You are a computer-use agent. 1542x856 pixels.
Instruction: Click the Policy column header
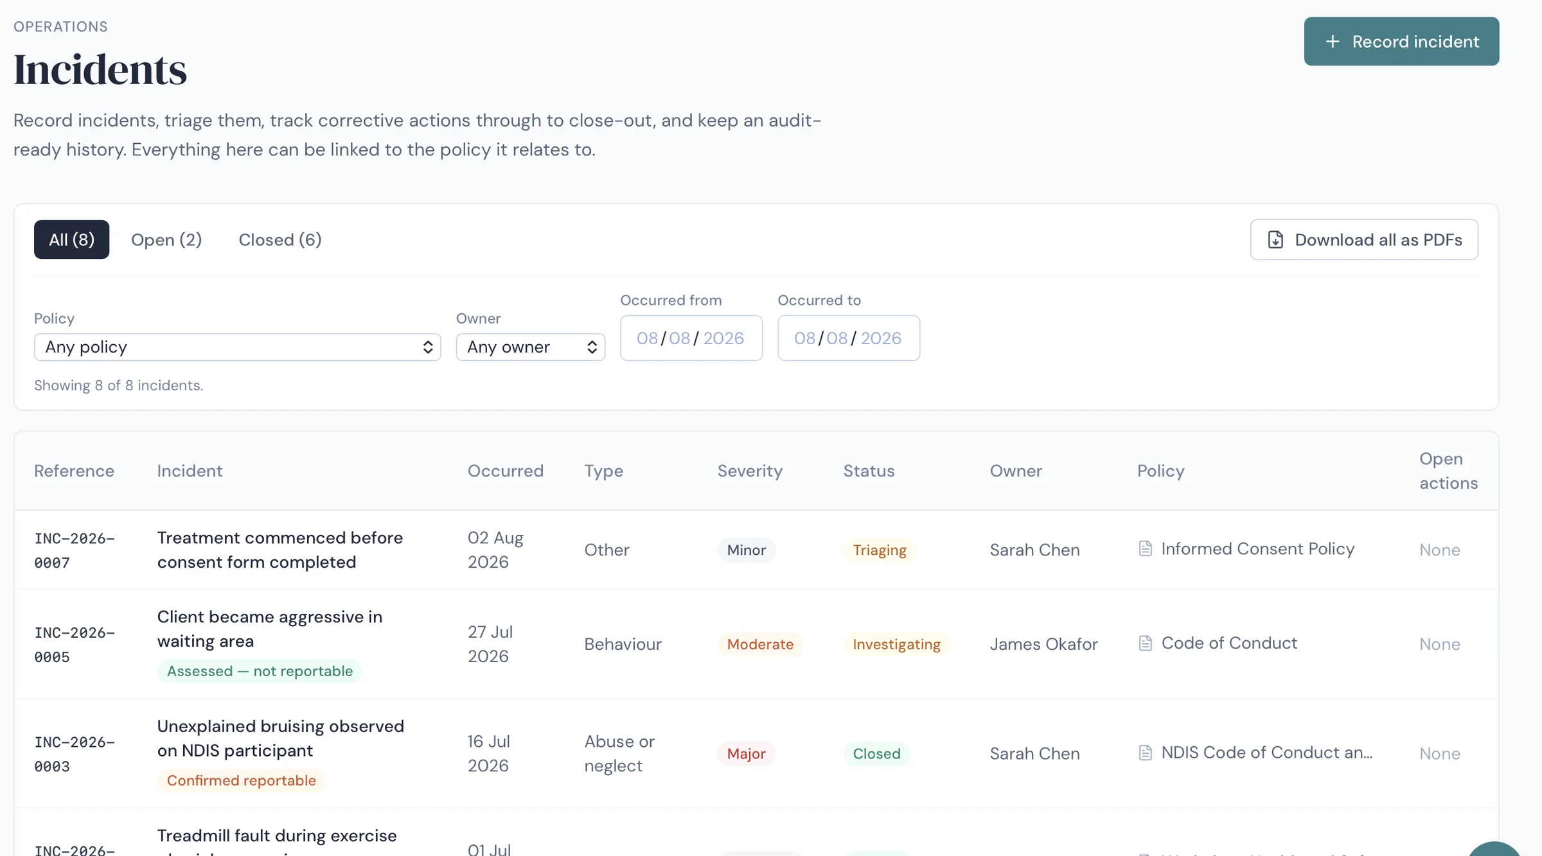click(x=1160, y=471)
